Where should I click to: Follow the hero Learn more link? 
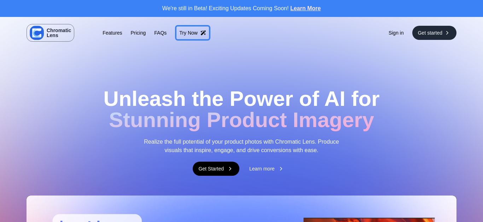(266, 169)
